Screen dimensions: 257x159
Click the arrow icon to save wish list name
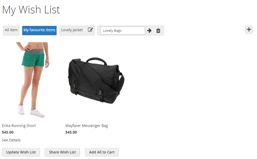tap(149, 31)
